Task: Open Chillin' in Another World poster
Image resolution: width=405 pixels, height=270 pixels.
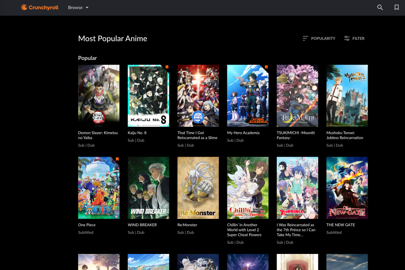Action: click(248, 188)
